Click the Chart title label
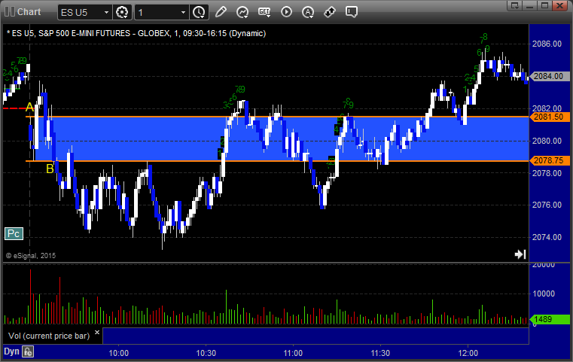The image size is (573, 362). 29,12
